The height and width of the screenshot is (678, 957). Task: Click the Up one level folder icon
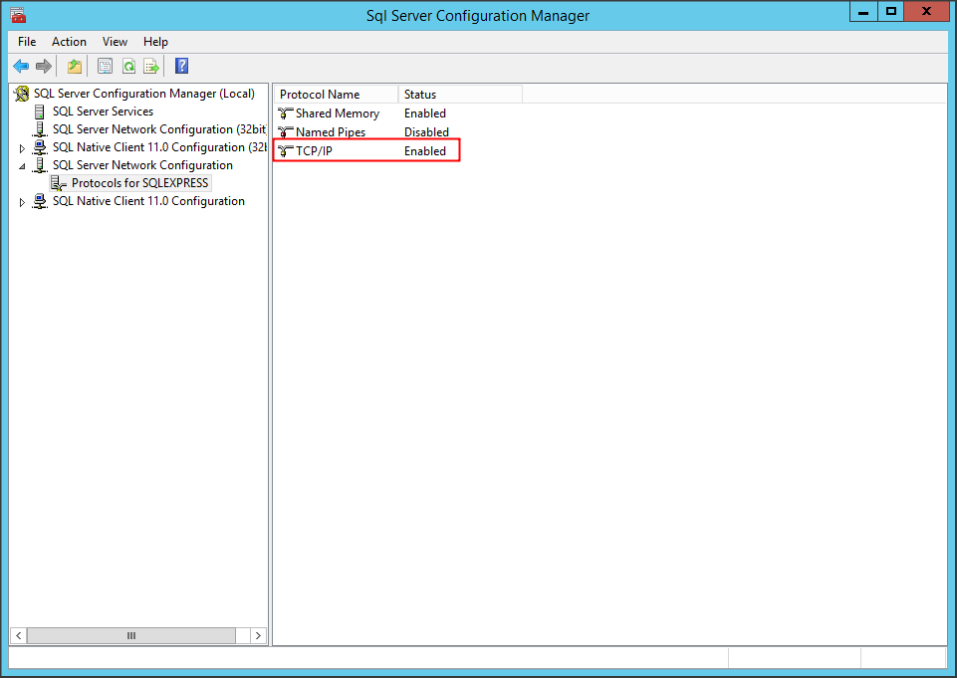75,67
